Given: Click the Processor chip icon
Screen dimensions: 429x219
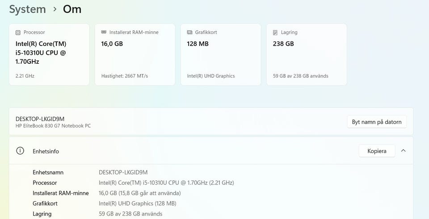Looking at the screenshot, I should pos(18,33).
